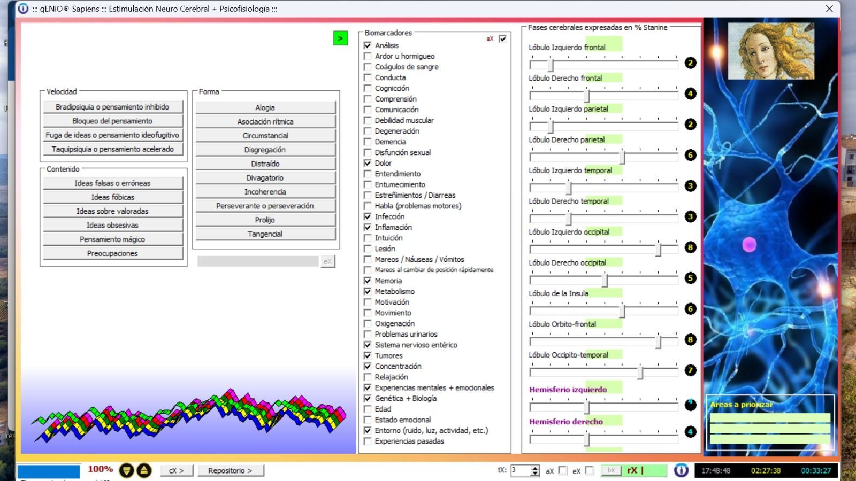Open the Repositorio > menu
This screenshot has width=856, height=481.
coord(230,470)
